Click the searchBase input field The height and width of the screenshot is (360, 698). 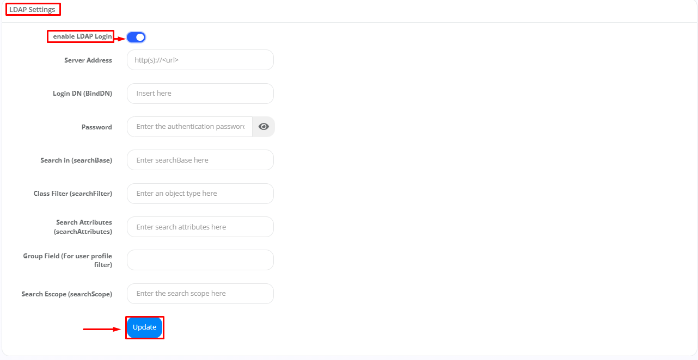point(200,160)
